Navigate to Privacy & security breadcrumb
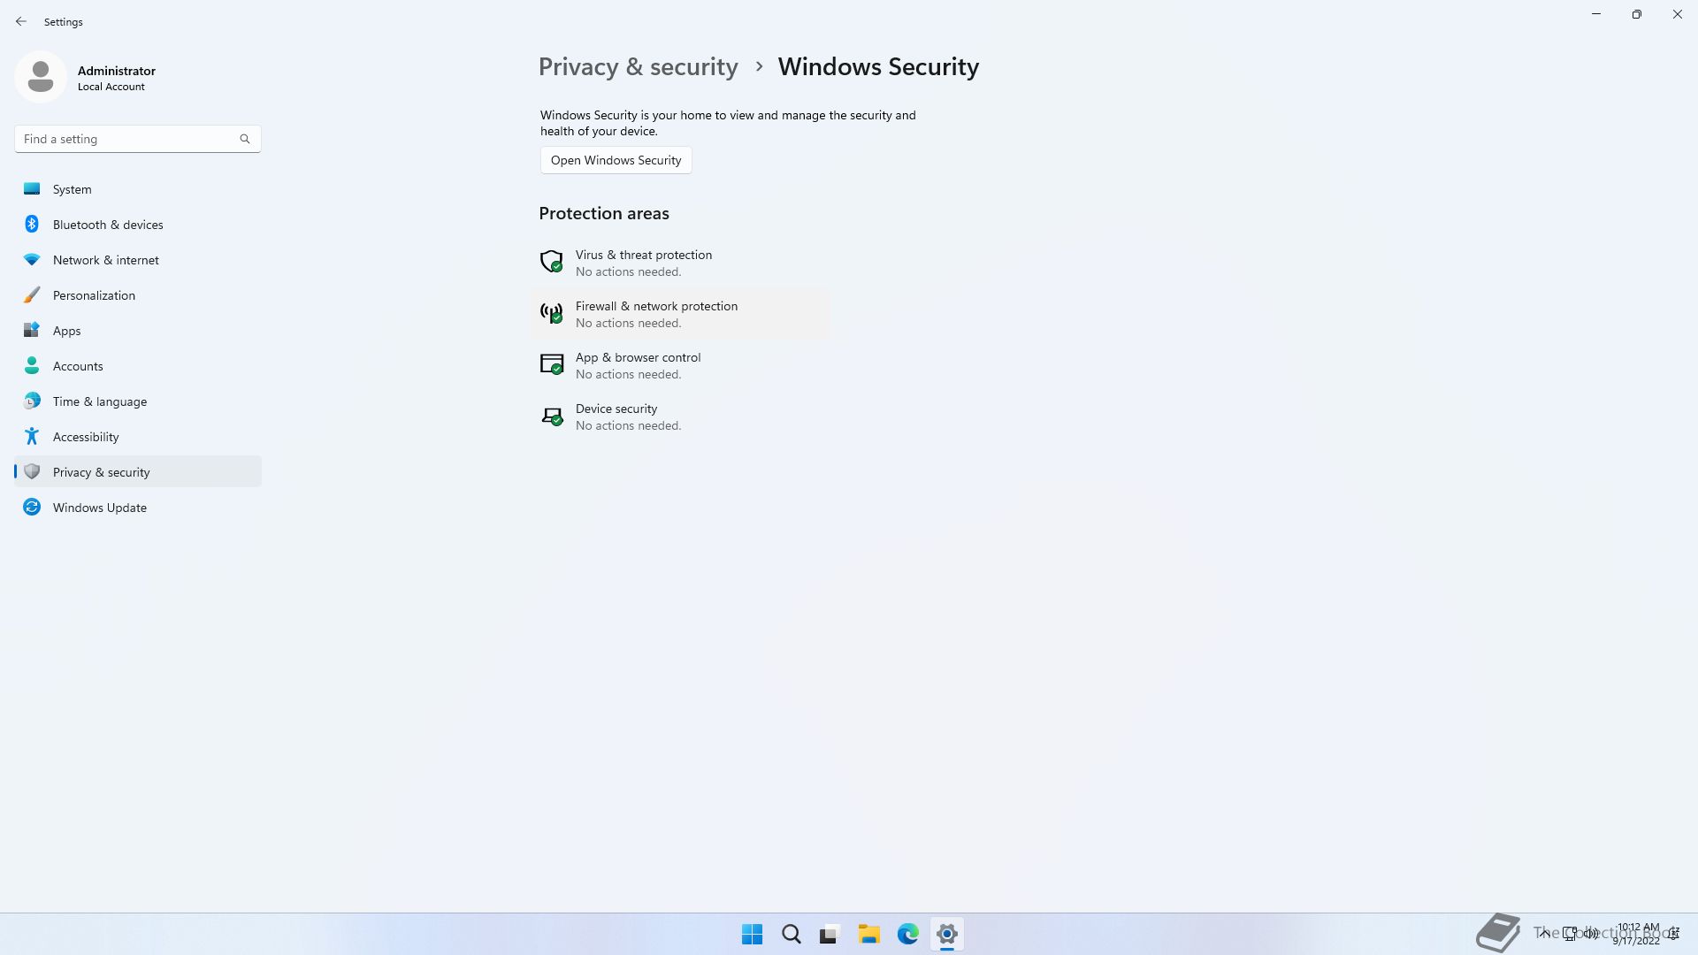 638,66
